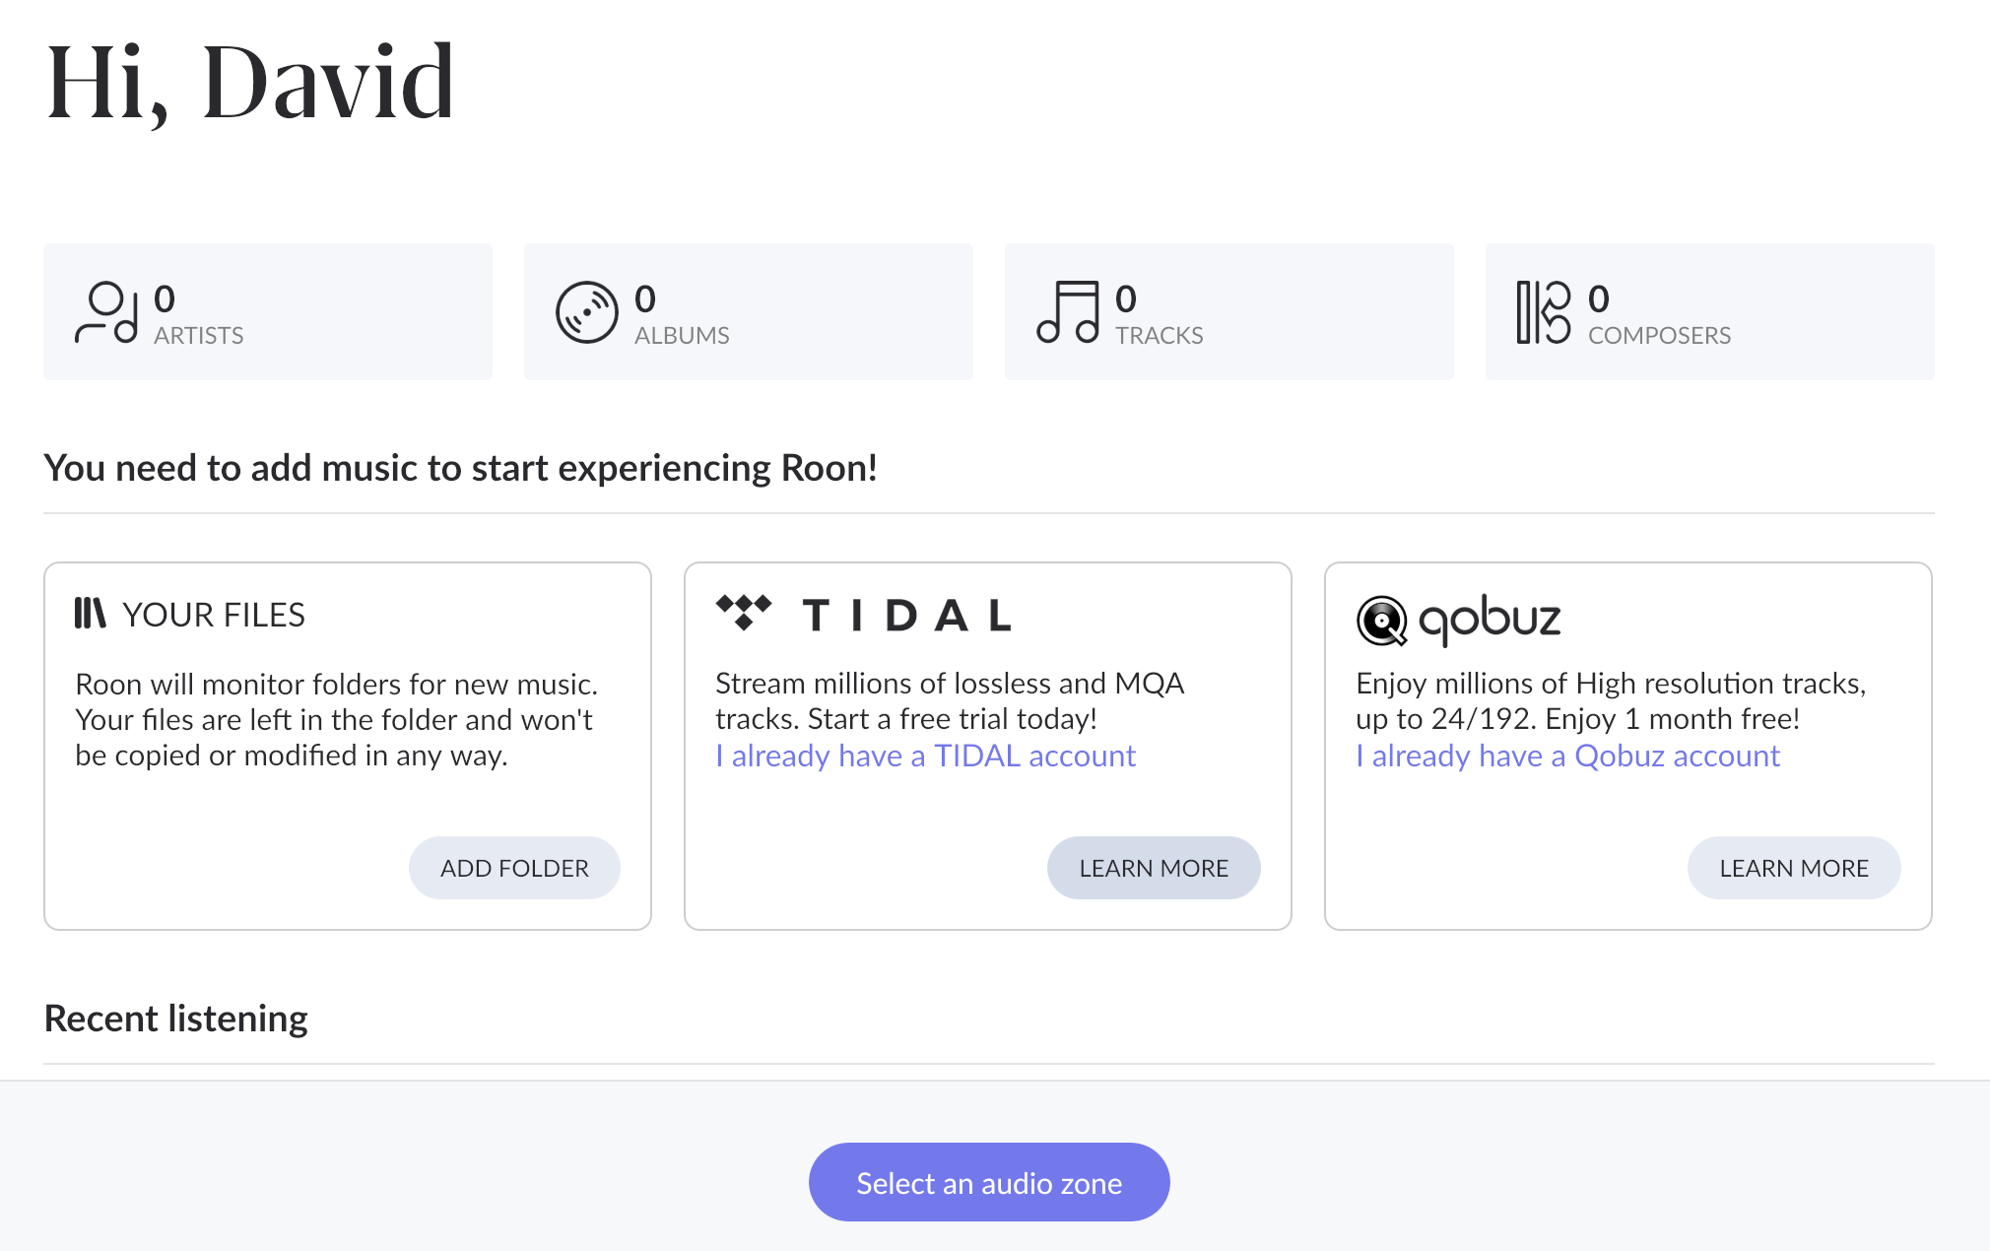
Task: Click I already have a Qobuz account
Action: 1567,756
